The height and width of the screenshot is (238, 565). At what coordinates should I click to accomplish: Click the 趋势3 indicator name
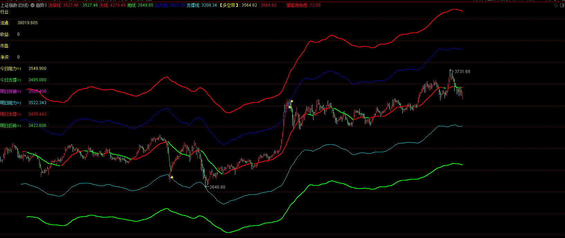click(x=41, y=6)
